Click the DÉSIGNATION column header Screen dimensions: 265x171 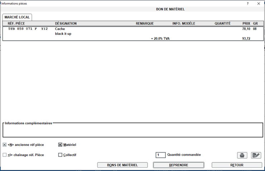point(66,24)
